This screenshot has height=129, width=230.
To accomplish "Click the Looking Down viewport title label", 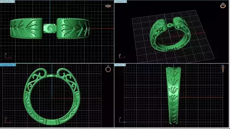I will click(7, 1).
